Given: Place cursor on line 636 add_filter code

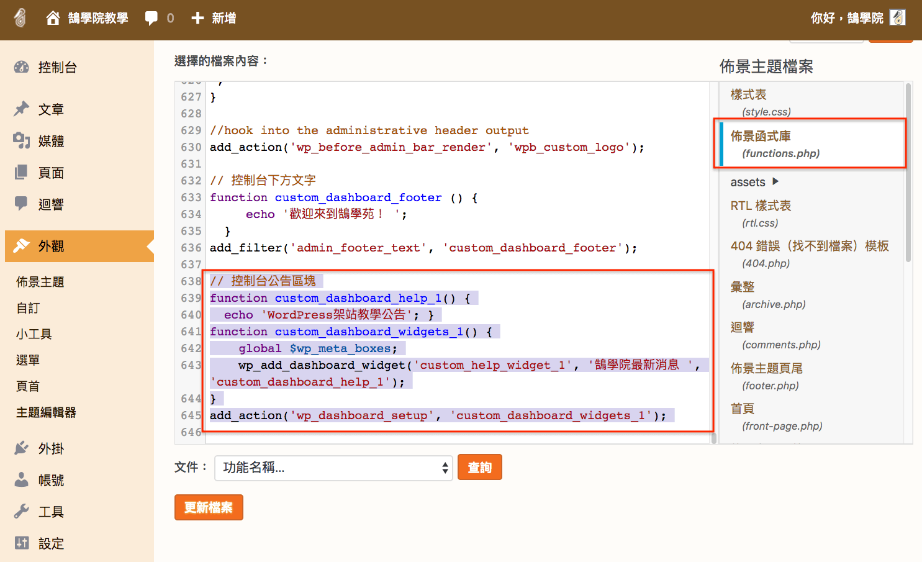Looking at the screenshot, I should (x=423, y=248).
